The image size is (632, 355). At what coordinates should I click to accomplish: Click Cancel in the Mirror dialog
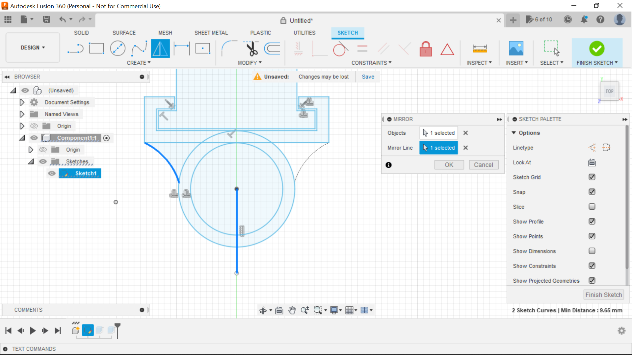click(483, 165)
